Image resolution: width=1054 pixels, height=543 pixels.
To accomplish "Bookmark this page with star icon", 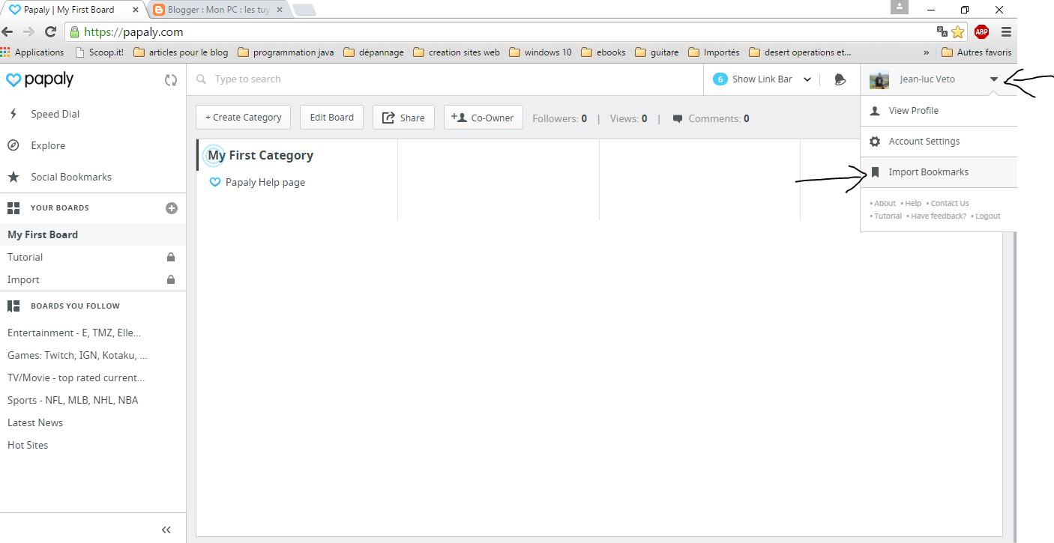I will (958, 31).
